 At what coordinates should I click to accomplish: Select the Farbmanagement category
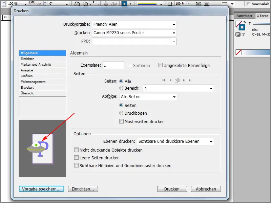43,82
